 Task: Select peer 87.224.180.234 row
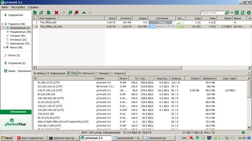140,94
